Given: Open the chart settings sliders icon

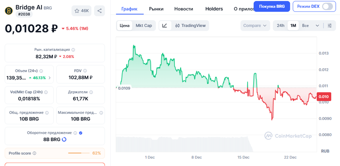Looking at the screenshot, I should (330, 25).
